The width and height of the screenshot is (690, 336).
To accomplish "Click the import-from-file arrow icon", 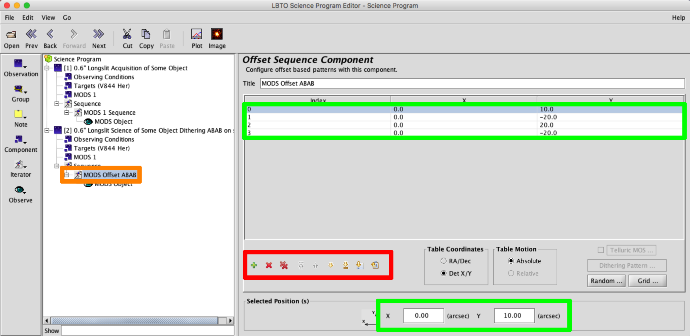I will coord(360,265).
